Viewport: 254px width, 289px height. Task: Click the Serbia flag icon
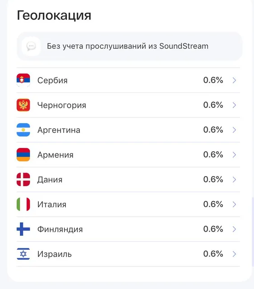[23, 80]
